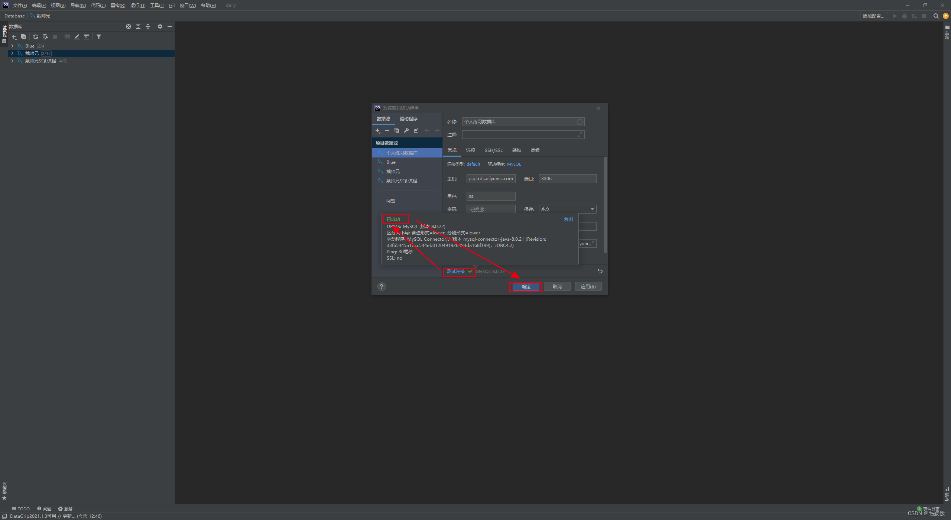The height and width of the screenshot is (520, 951).
Task: Hide the database tool window
Action: (x=170, y=26)
